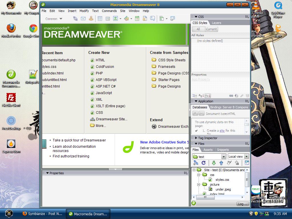Open FileZilla Client from the desktop

pos(11,100)
